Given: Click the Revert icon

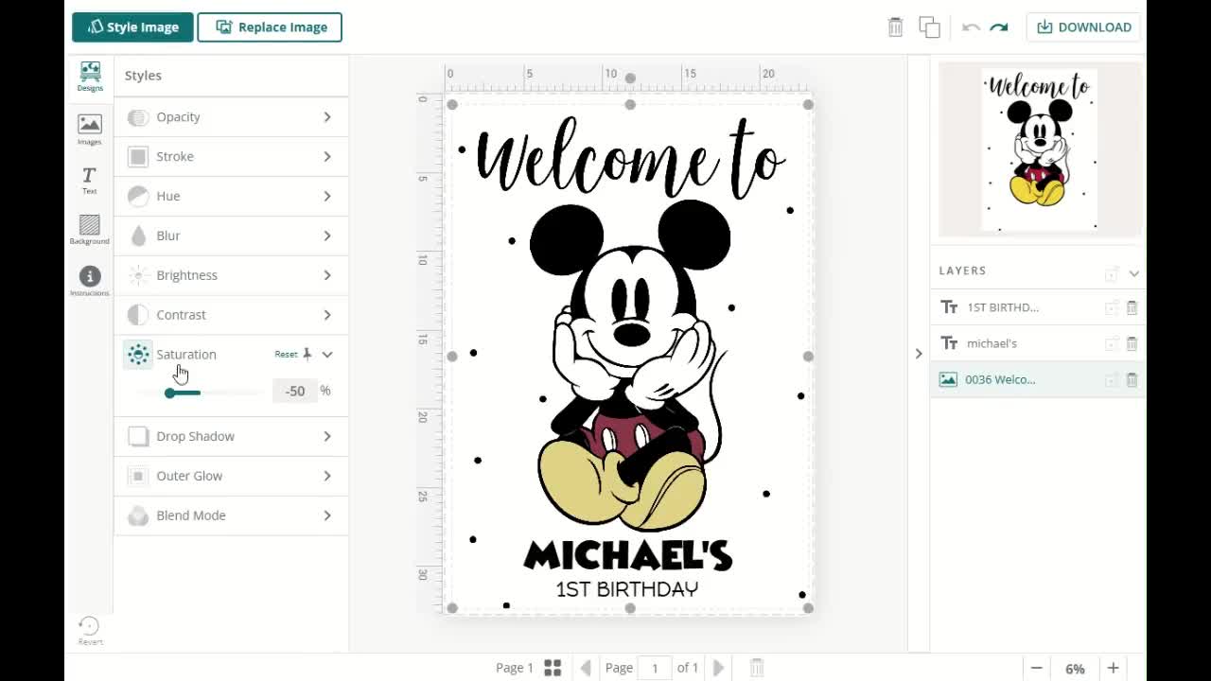Looking at the screenshot, I should coord(90,631).
